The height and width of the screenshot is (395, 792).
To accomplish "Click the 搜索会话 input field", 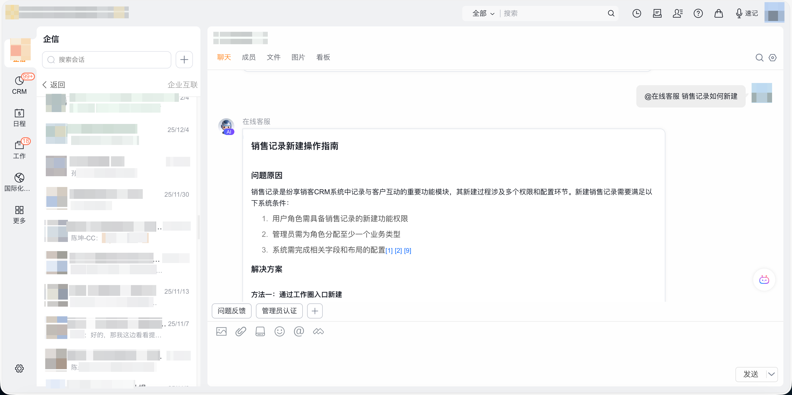I will [x=107, y=59].
